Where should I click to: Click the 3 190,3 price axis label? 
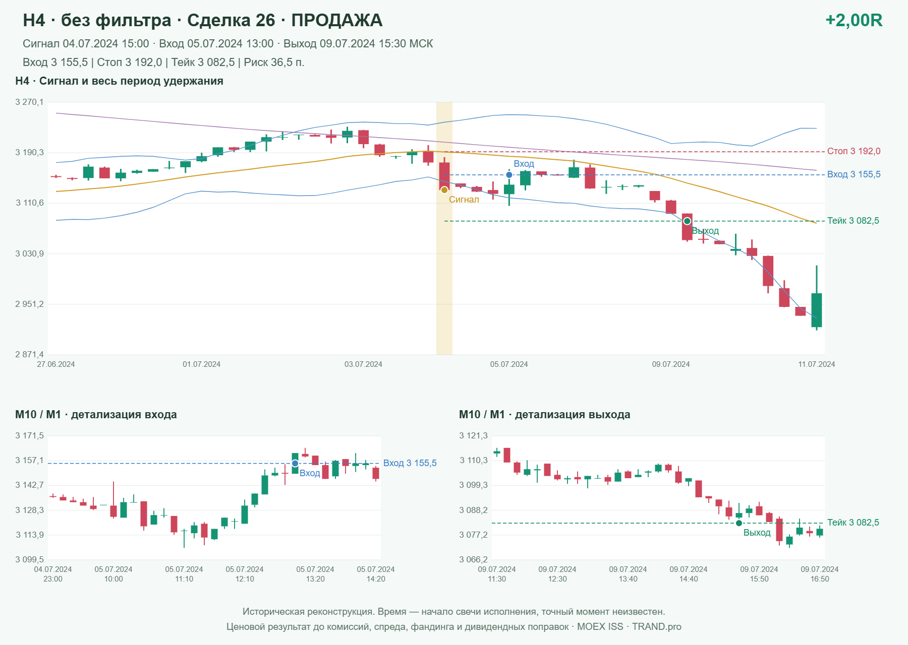(x=30, y=153)
